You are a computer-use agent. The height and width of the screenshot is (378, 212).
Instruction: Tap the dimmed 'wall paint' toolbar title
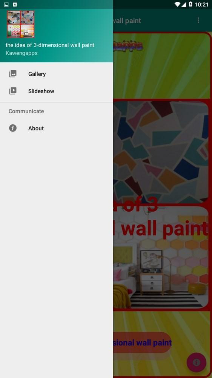pos(127,21)
